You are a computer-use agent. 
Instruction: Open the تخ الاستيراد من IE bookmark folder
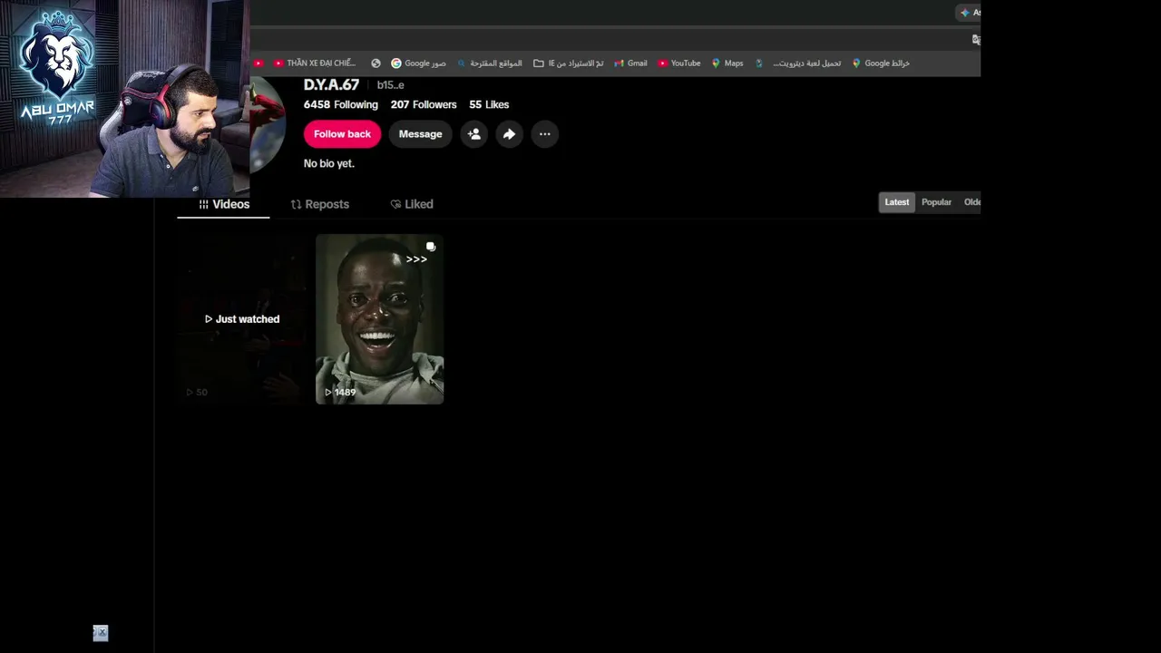pos(569,63)
